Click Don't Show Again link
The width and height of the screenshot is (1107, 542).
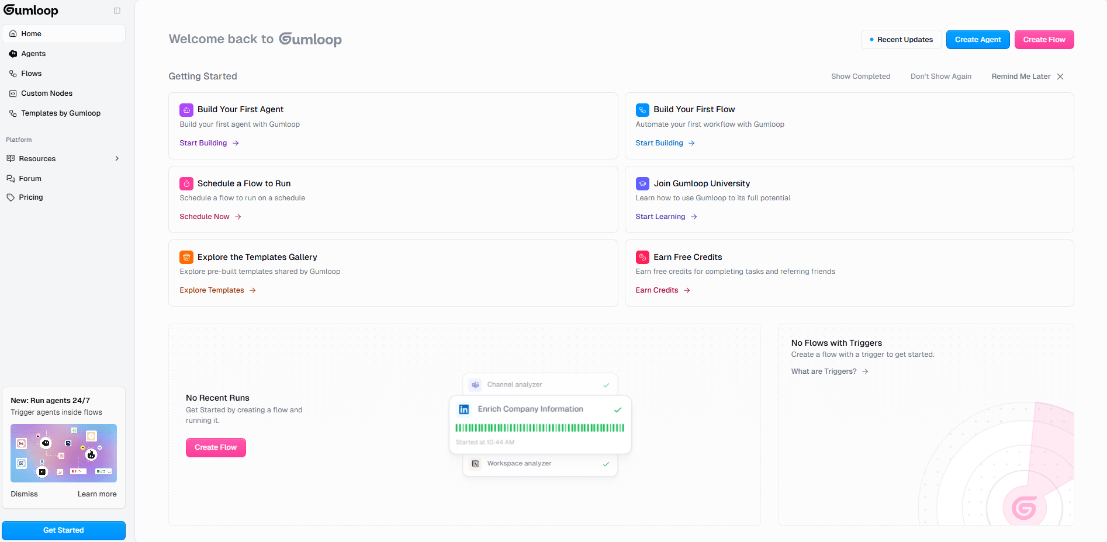coord(941,77)
